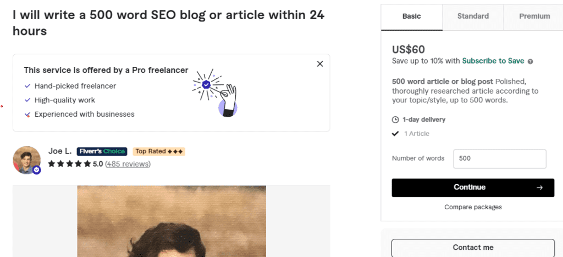Click the arrow icon on the Continue button
This screenshot has width=563, height=257.
pyautogui.click(x=539, y=187)
